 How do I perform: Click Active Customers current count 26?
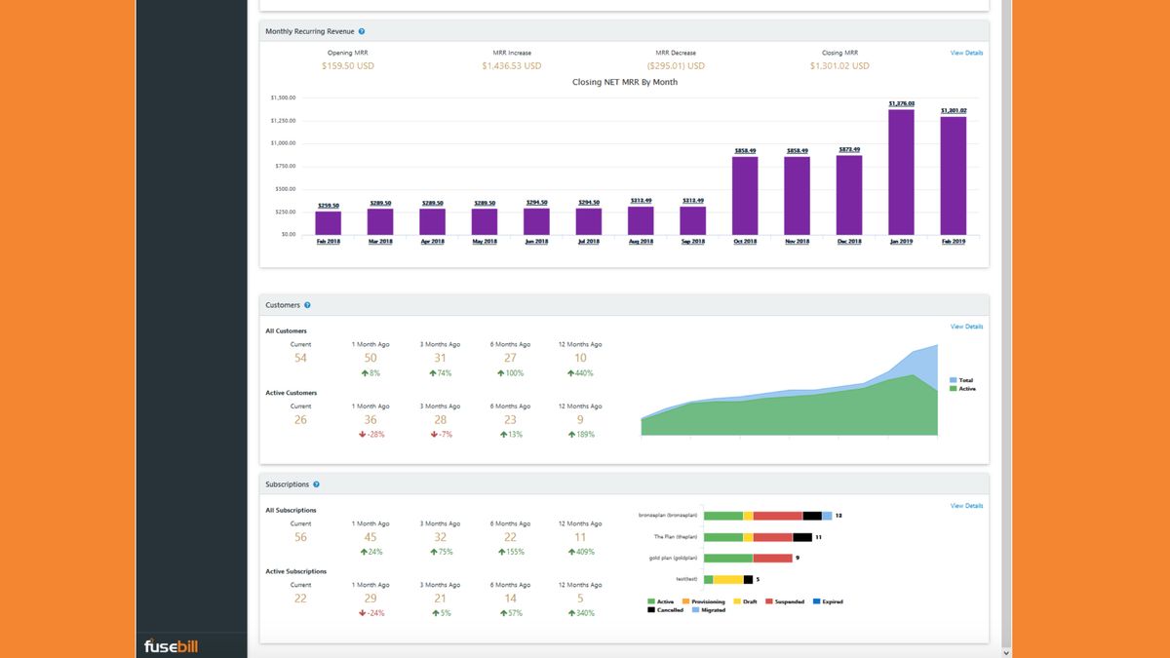(300, 420)
